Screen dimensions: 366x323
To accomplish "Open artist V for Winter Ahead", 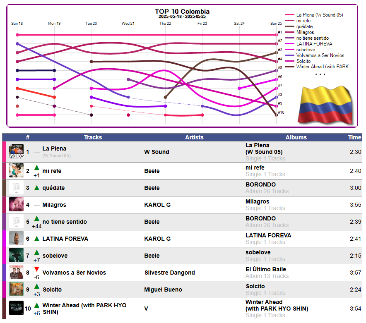I will click(x=146, y=309).
